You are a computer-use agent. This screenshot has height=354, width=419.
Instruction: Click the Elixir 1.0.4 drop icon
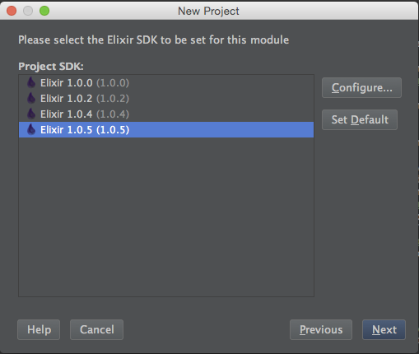pyautogui.click(x=31, y=114)
